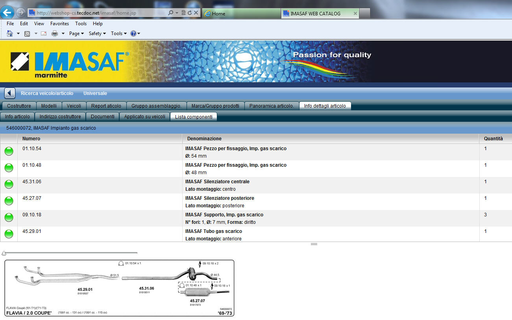Expand the Home icon dropdown arrow

pos(18,33)
